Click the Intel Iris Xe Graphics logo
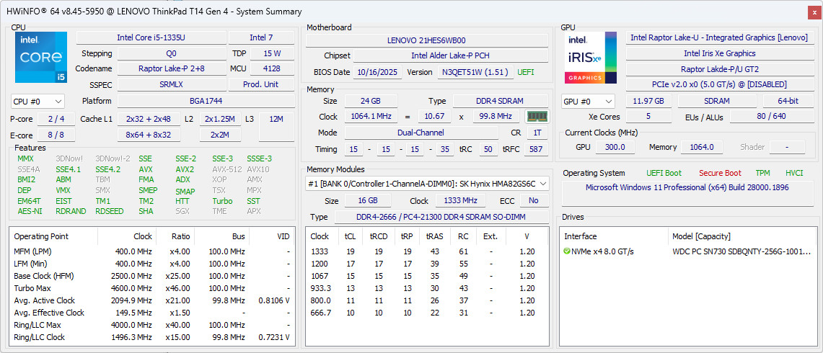Image resolution: width=823 pixels, height=353 pixels. pos(591,57)
